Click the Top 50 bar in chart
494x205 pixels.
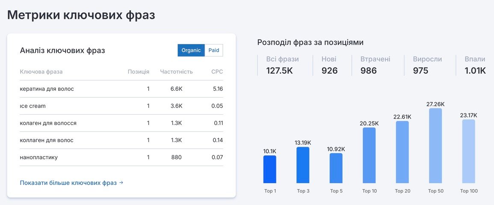(435, 146)
